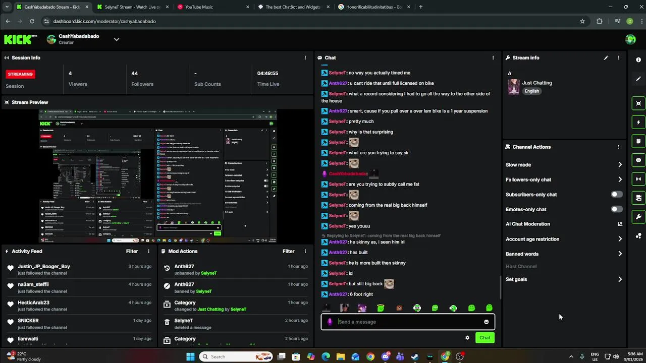Reload the page
This screenshot has height=363, width=646.
click(x=32, y=21)
